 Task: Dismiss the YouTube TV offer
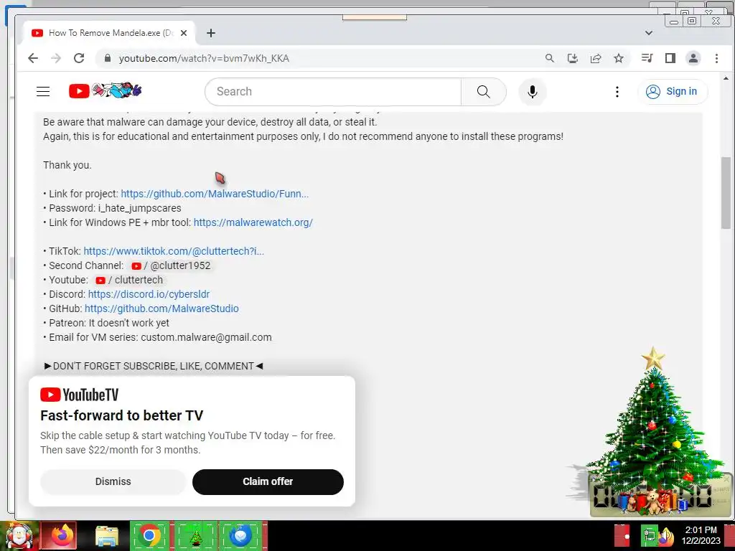coord(113,481)
